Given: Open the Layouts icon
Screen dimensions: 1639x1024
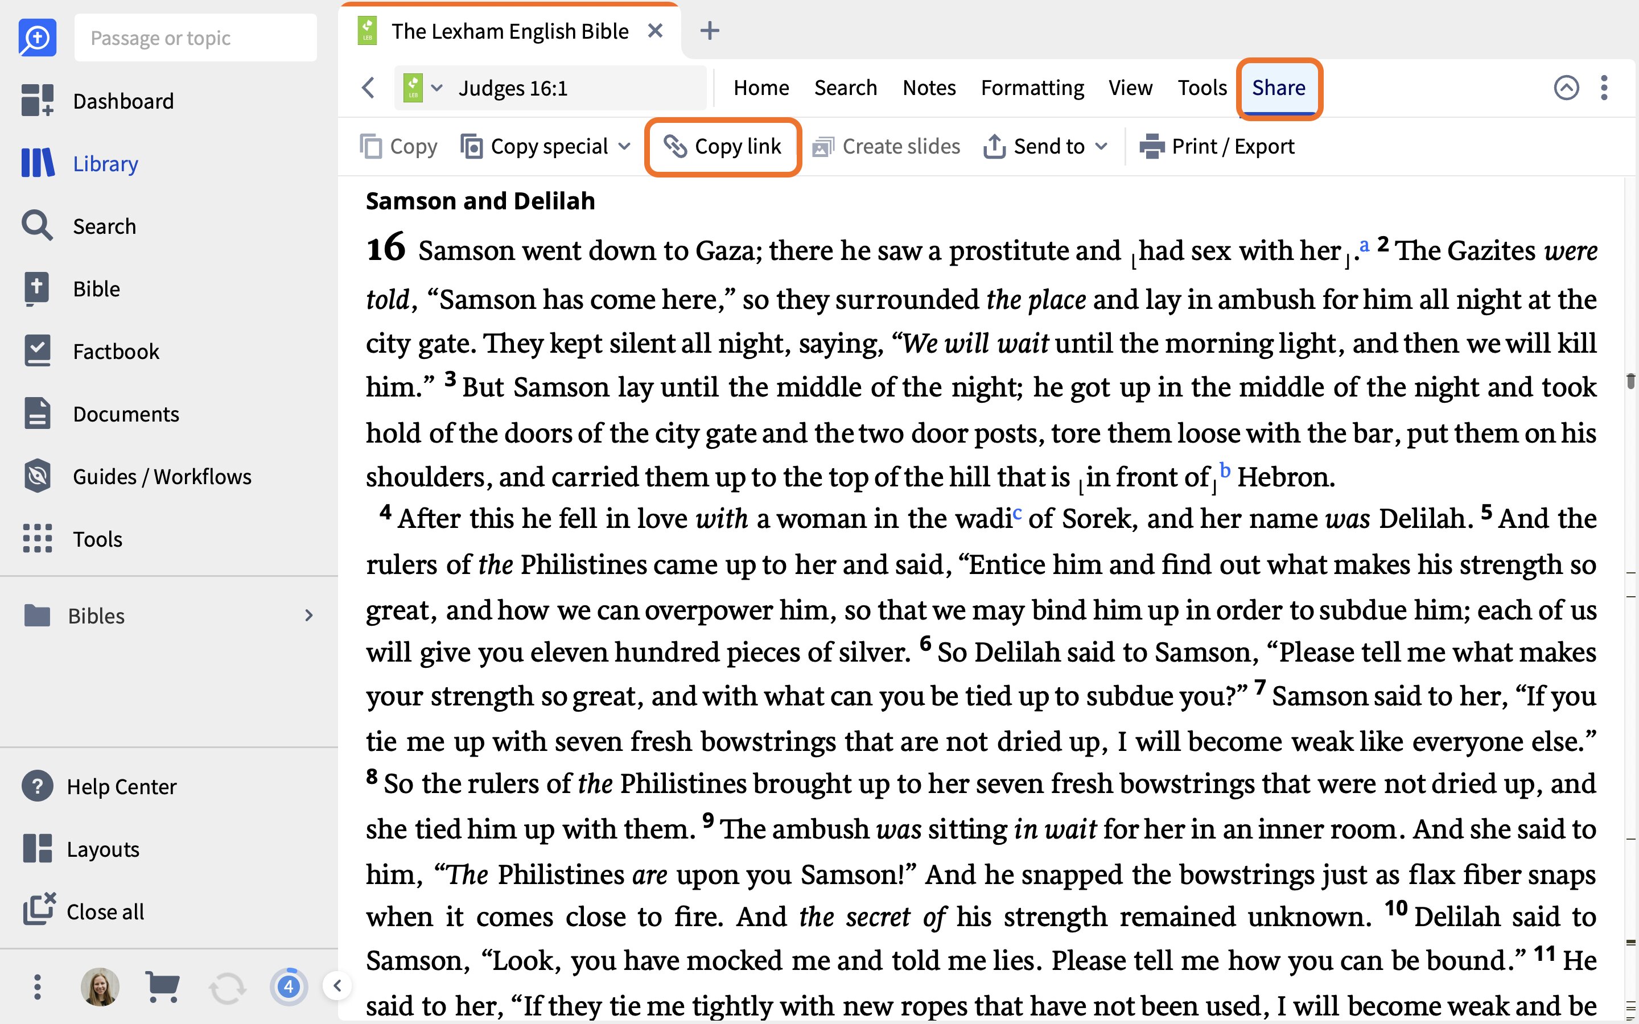Looking at the screenshot, I should click(37, 849).
